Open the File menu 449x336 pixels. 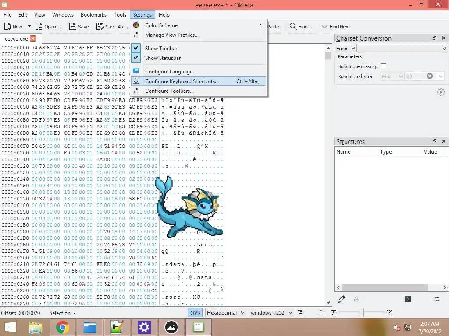pyautogui.click(x=7, y=14)
